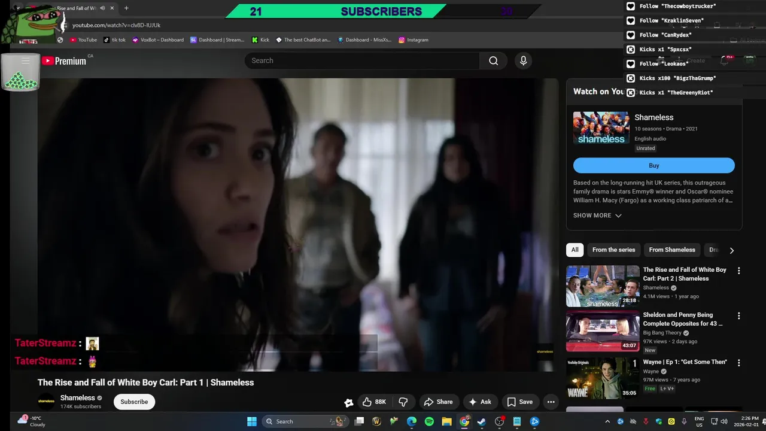Open Task View from the taskbar
This screenshot has height=431, width=766.
point(359,421)
